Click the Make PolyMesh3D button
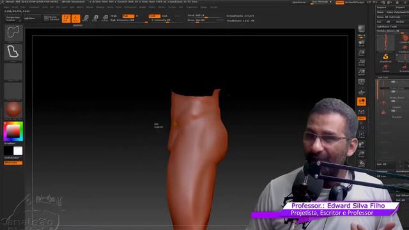 [x=397, y=12]
